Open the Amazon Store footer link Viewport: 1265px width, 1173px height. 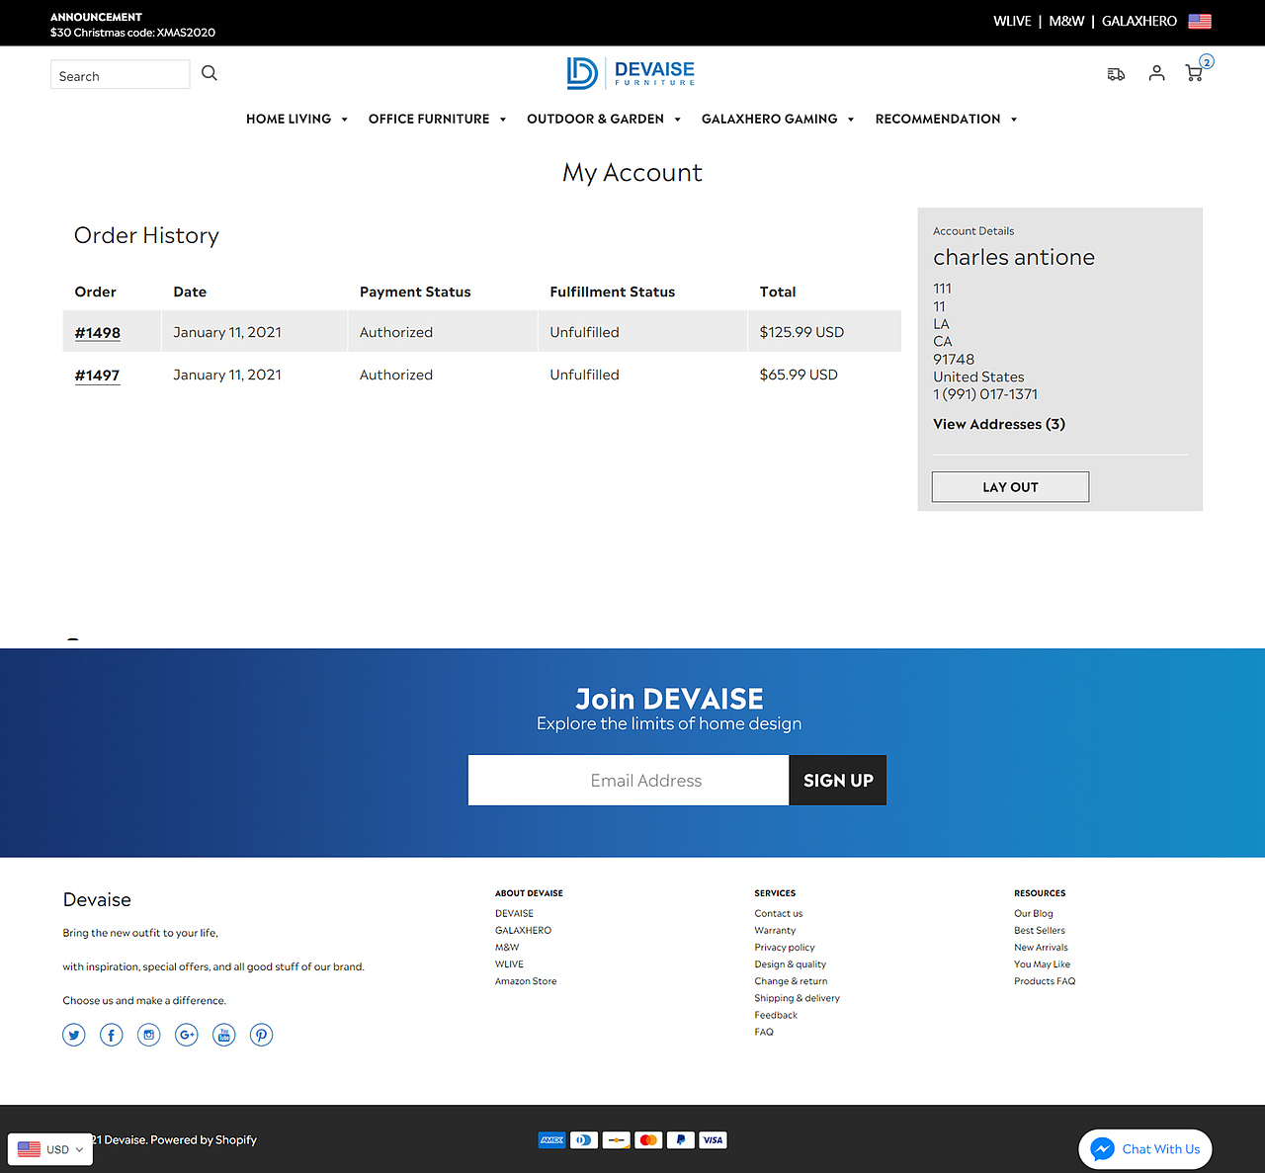[x=526, y=981]
